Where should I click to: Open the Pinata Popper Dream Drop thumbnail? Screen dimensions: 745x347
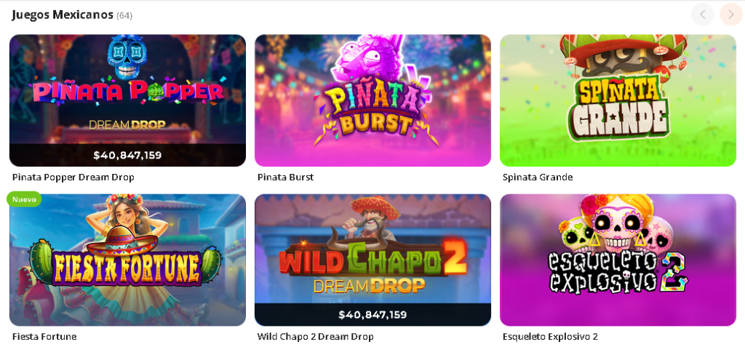point(128,100)
